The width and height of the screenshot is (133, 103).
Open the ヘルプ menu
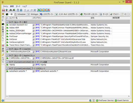pos(24,6)
